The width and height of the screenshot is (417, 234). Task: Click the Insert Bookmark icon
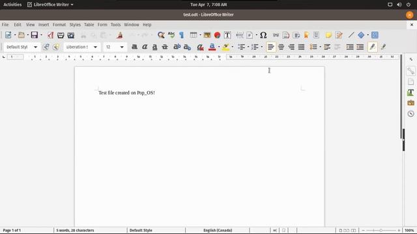(x=306, y=35)
